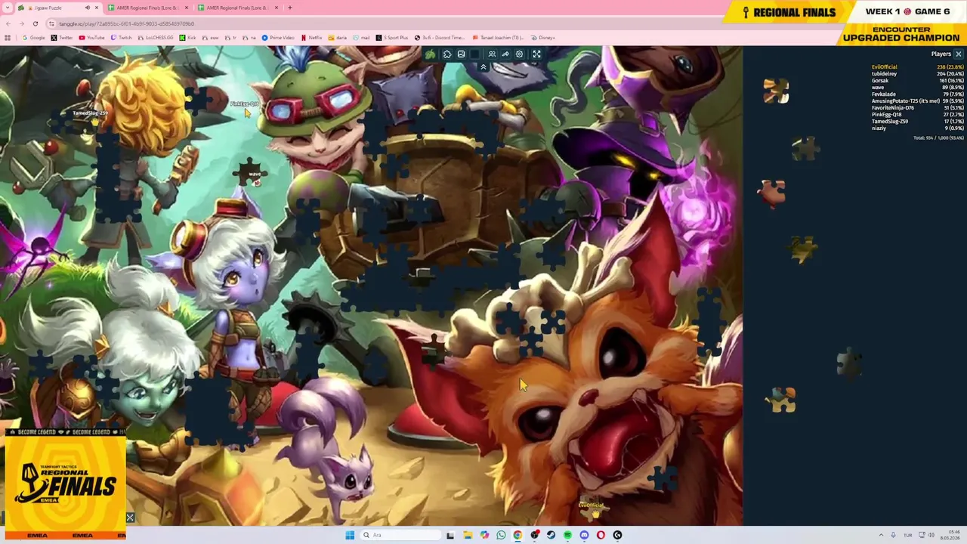
Task: Click the taskbar search box
Action: (x=400, y=535)
